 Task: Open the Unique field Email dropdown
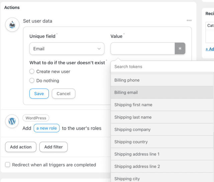point(67,49)
